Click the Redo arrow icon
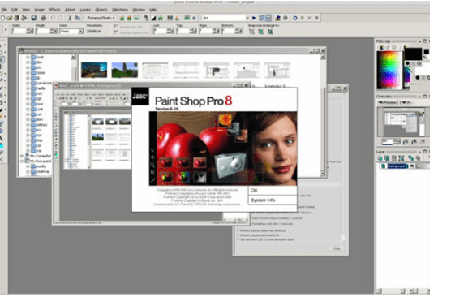The height and width of the screenshot is (297, 451). coord(61,18)
